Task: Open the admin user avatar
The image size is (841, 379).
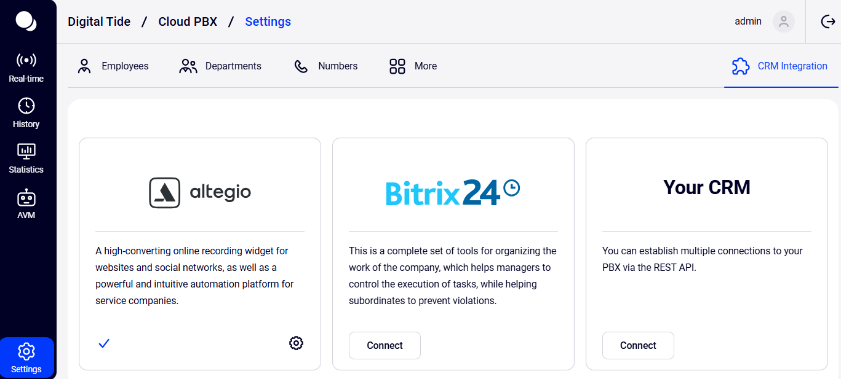Action: tap(783, 21)
